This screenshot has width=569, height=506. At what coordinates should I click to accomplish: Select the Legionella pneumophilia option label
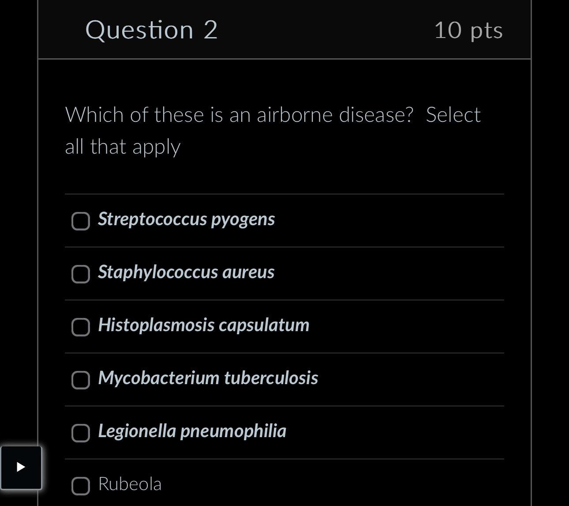pyautogui.click(x=192, y=431)
